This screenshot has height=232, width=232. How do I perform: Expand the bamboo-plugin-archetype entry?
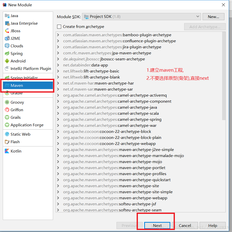click(58, 35)
